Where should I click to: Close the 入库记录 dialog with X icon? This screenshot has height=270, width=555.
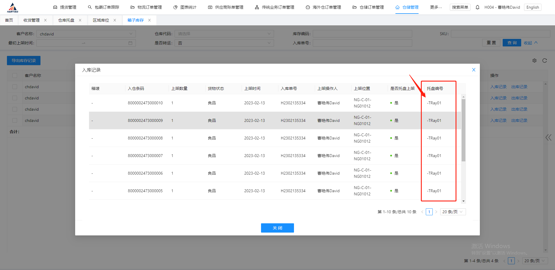[x=474, y=70]
